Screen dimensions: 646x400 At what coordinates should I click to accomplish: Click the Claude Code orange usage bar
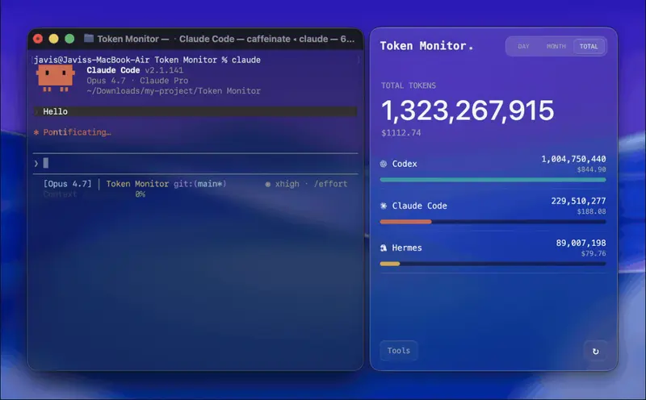(405, 222)
